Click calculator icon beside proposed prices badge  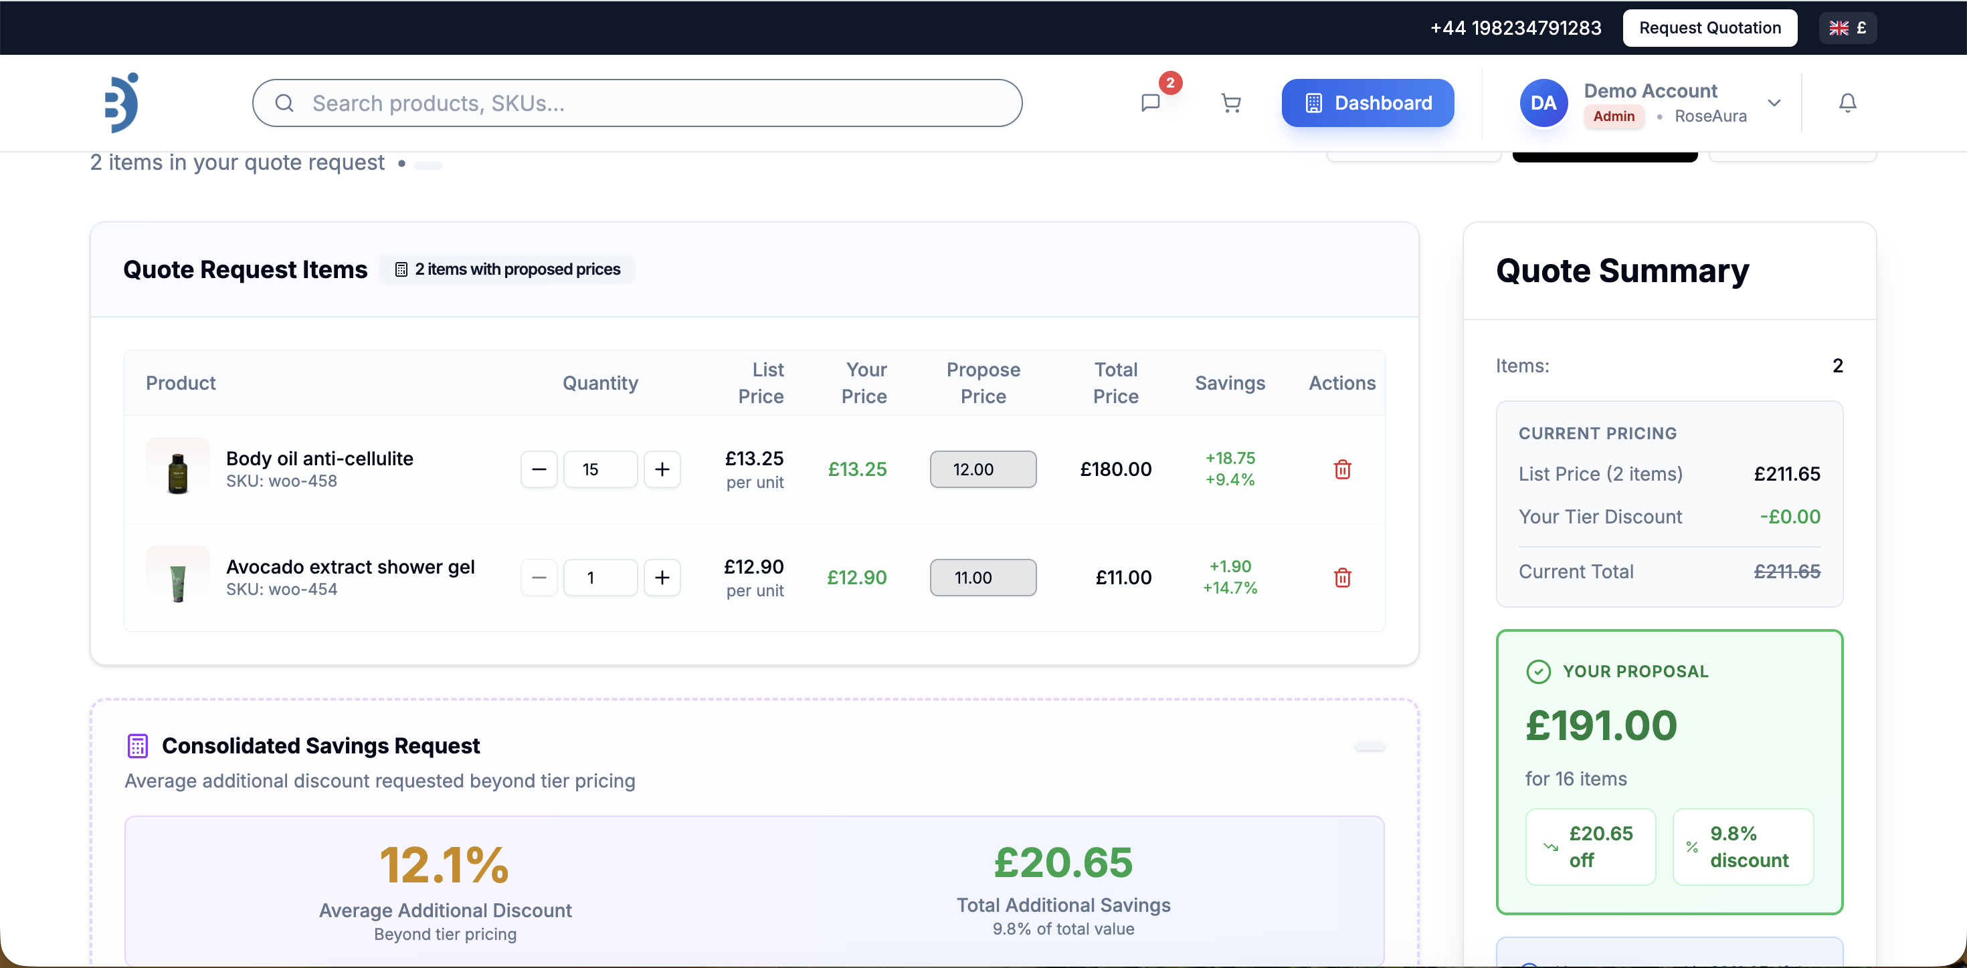click(401, 269)
